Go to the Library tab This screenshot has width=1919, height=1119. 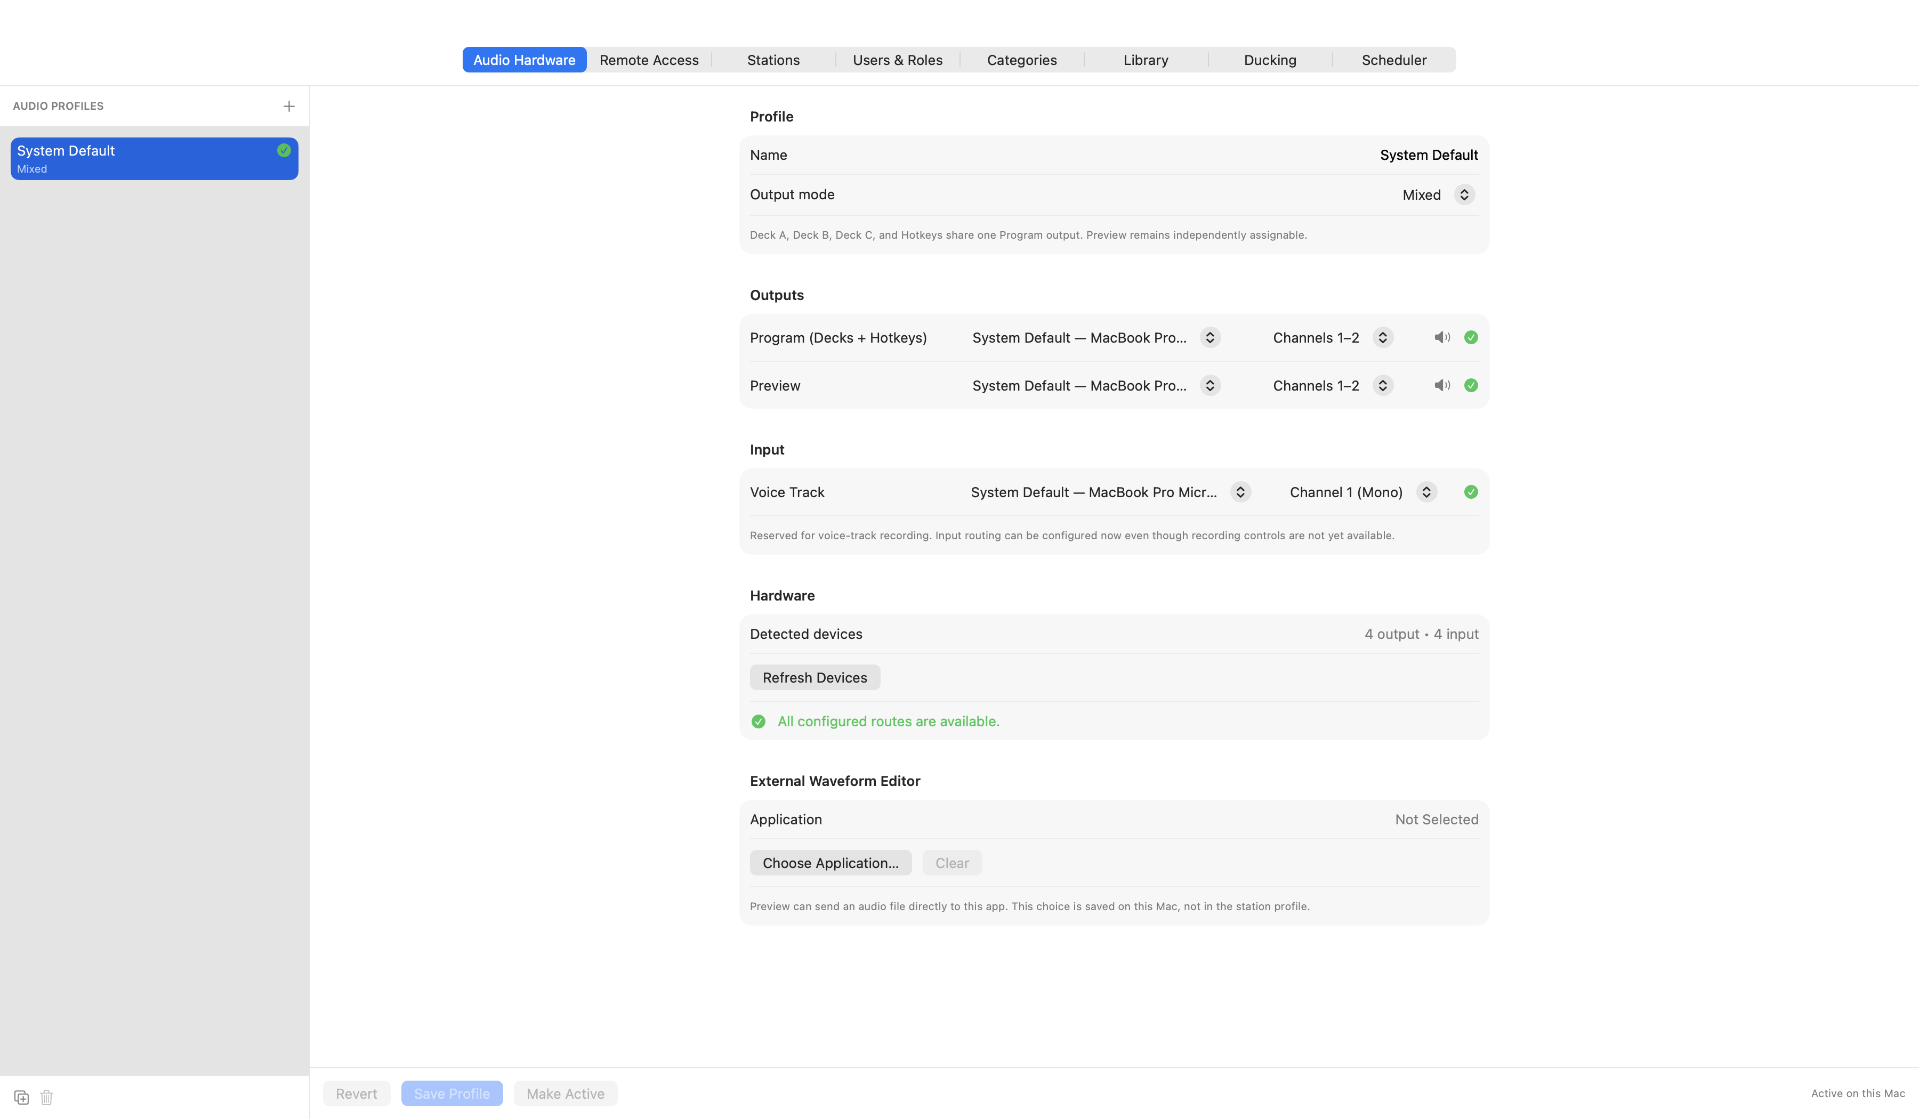click(1146, 59)
